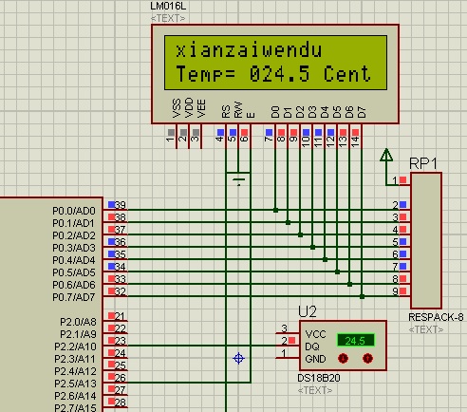Click the LM016L part name label
The height and width of the screenshot is (412, 467).
click(168, 6)
